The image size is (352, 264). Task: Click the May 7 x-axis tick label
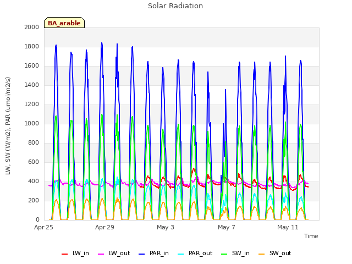tap(227, 227)
